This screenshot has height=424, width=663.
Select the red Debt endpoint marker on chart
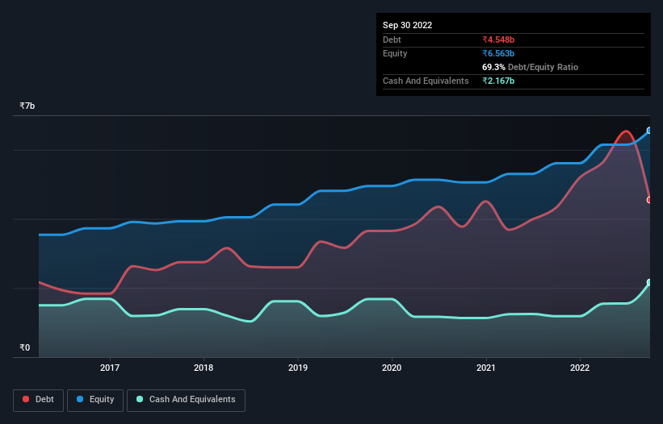click(649, 200)
